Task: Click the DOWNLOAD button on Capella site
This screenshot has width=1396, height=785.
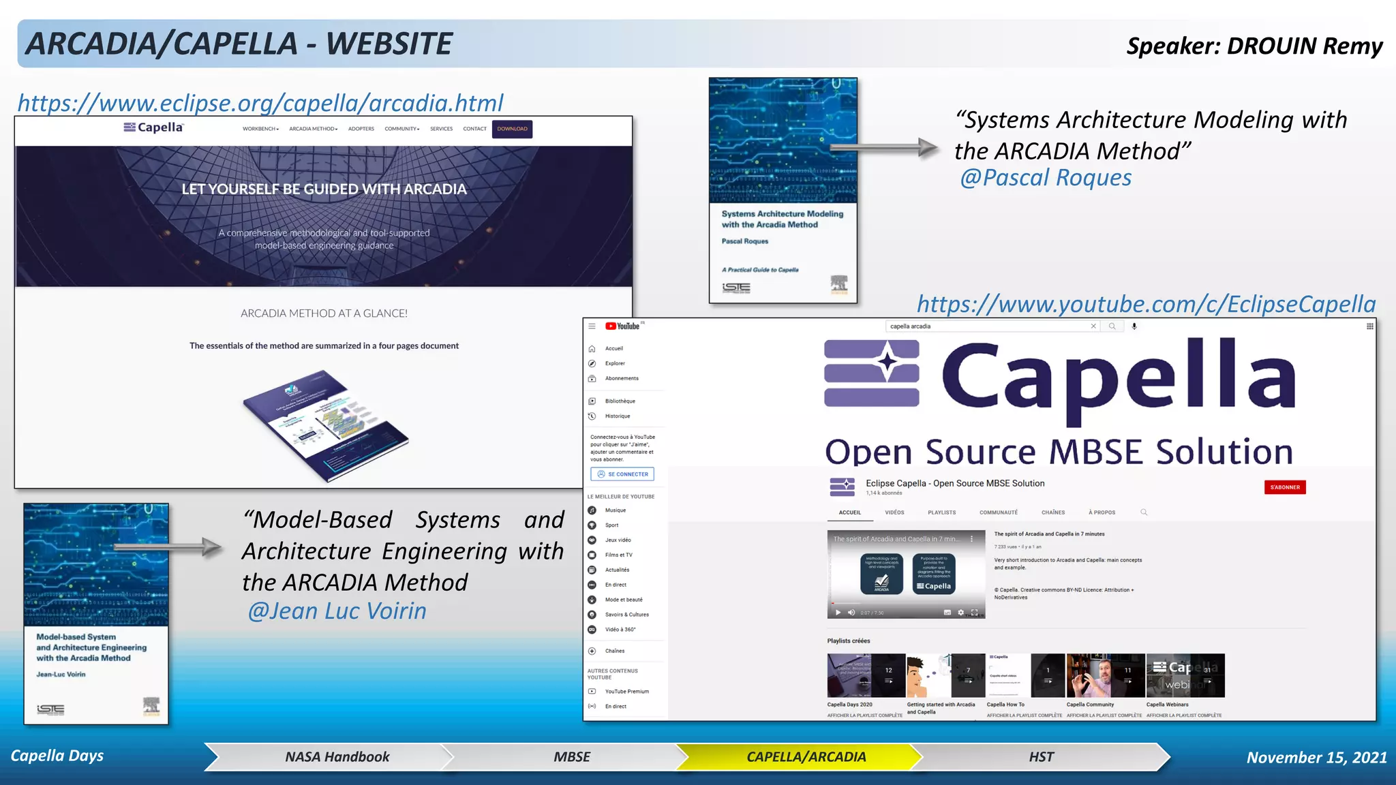Action: click(512, 129)
